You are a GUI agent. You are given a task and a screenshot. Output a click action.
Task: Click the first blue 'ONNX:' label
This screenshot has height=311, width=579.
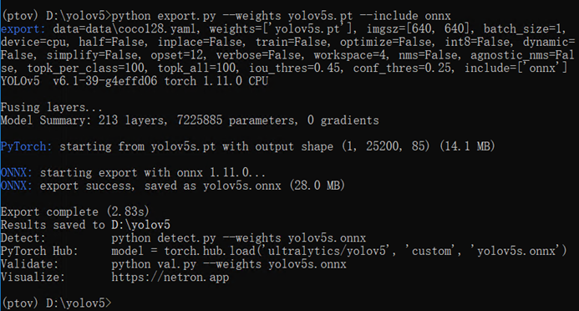point(17,172)
